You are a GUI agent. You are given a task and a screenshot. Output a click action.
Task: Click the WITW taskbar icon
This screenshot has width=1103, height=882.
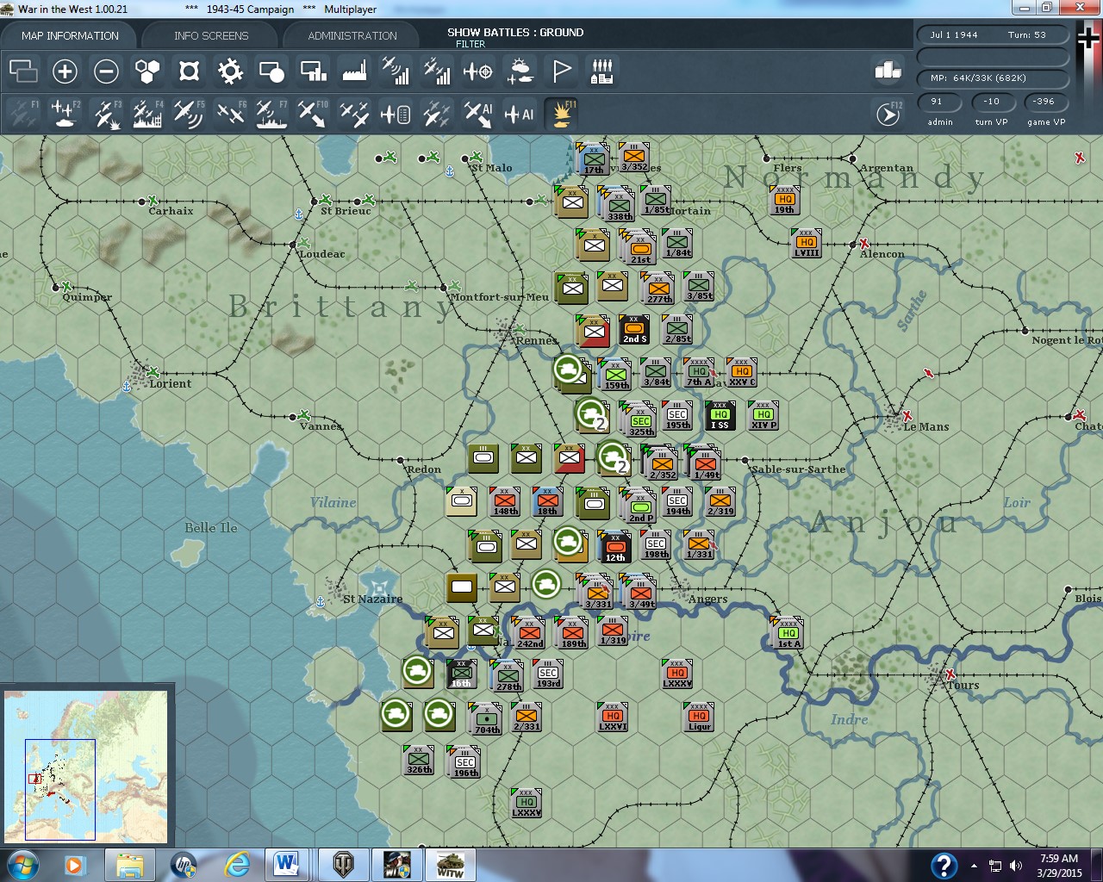coord(450,865)
